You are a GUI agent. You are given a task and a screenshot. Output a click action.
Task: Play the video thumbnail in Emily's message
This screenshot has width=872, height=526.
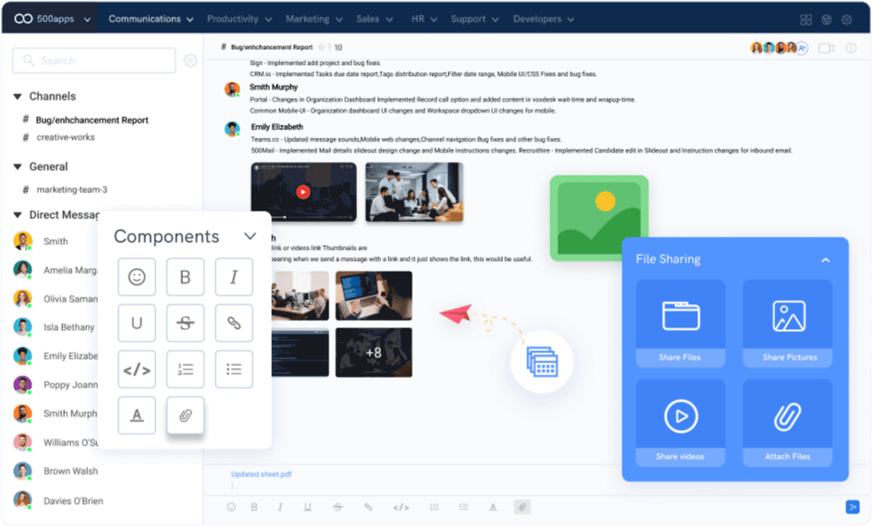pos(302,192)
